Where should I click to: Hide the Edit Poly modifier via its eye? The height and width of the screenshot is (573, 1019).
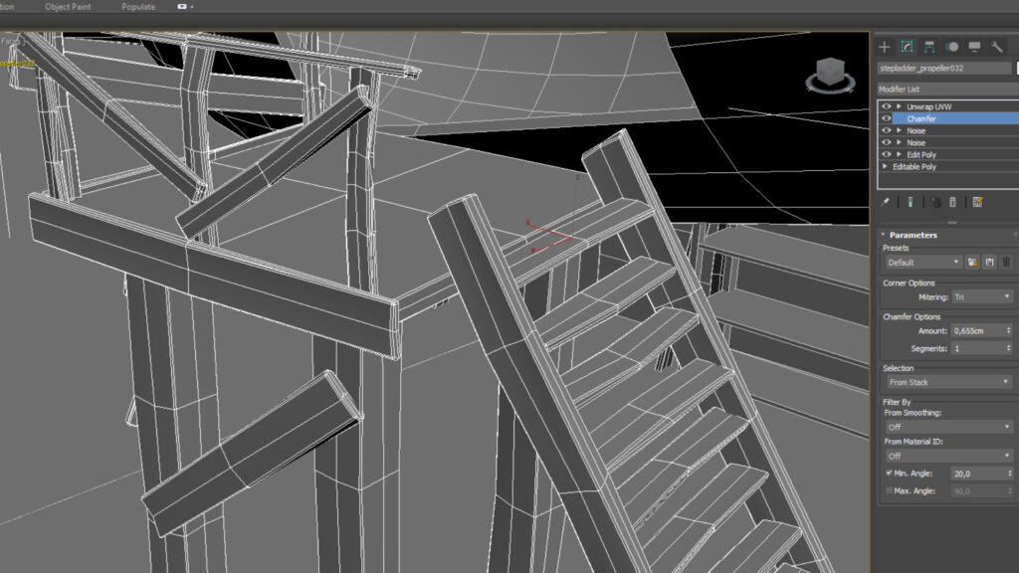click(x=887, y=154)
